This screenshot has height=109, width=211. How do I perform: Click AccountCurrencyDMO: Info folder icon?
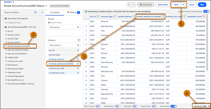[x=6, y=27]
